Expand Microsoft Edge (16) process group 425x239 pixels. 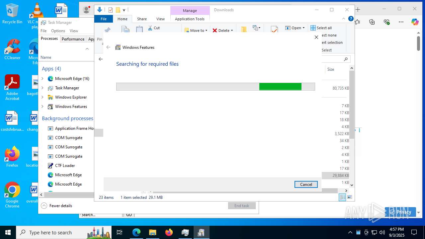pyautogui.click(x=42, y=79)
